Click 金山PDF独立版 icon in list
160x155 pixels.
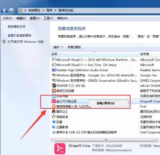pyautogui.click(x=54, y=101)
